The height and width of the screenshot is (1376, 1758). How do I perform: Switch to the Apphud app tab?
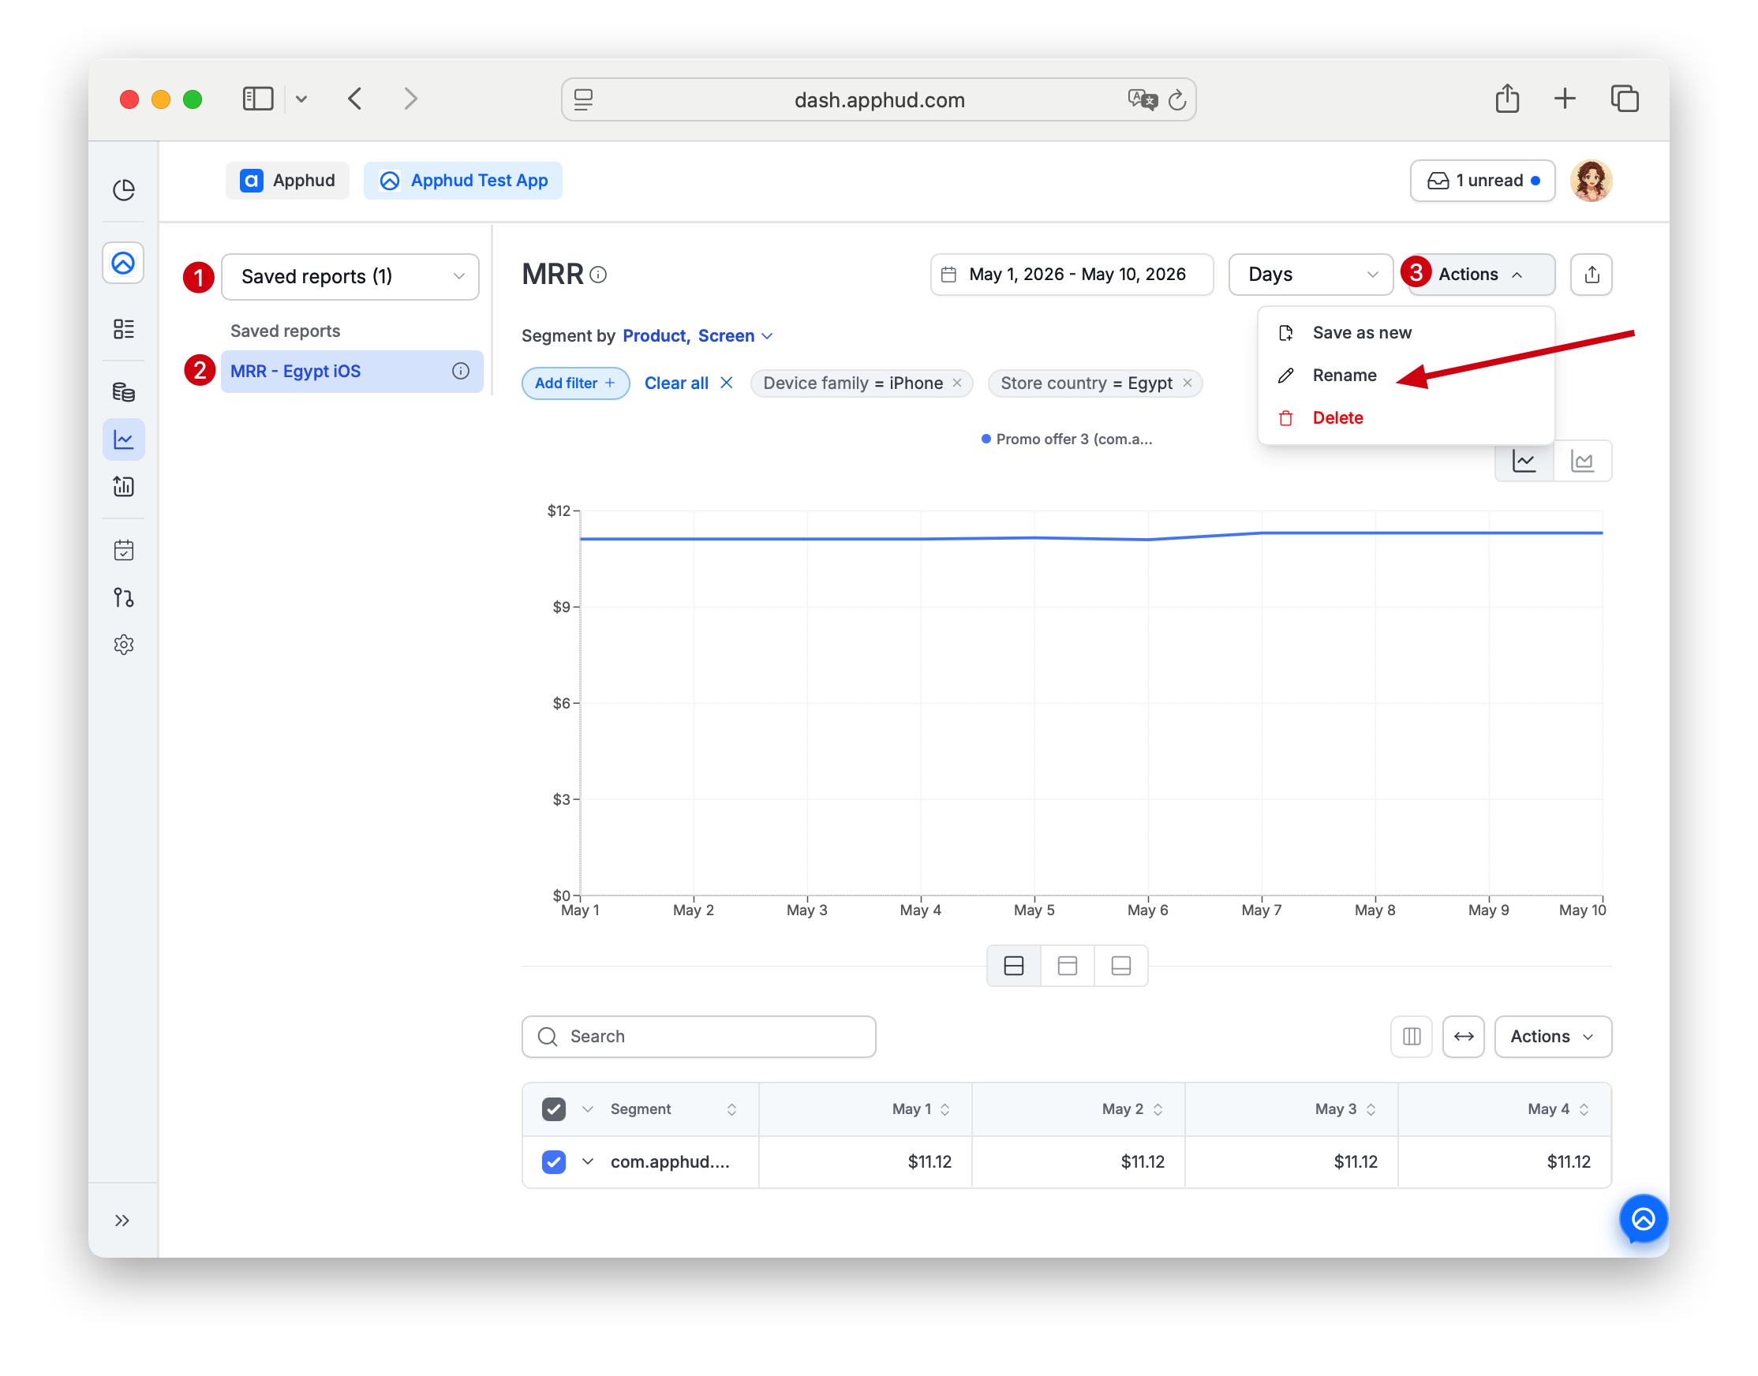pyautogui.click(x=287, y=181)
